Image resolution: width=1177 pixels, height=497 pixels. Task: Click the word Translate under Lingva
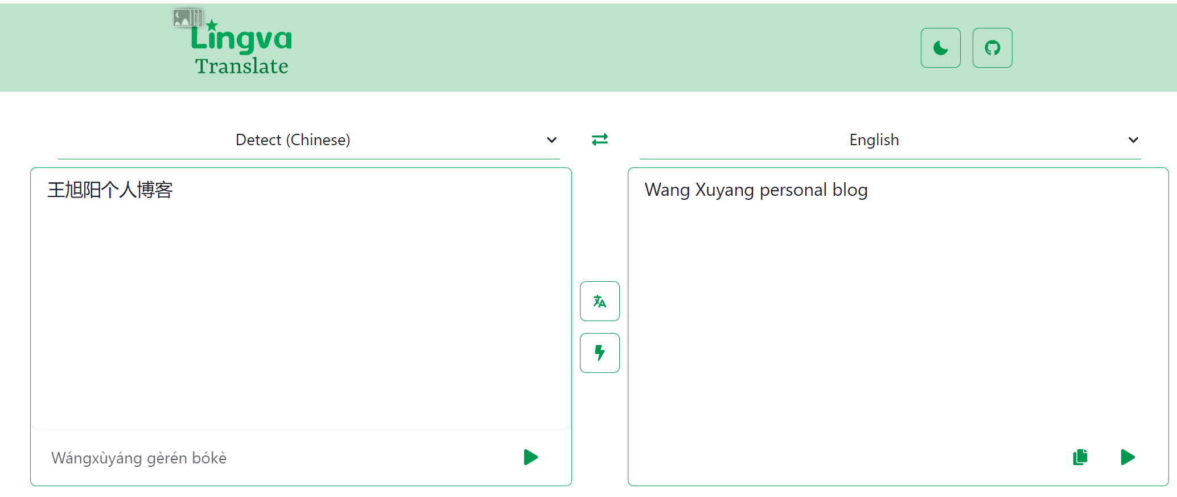[241, 67]
